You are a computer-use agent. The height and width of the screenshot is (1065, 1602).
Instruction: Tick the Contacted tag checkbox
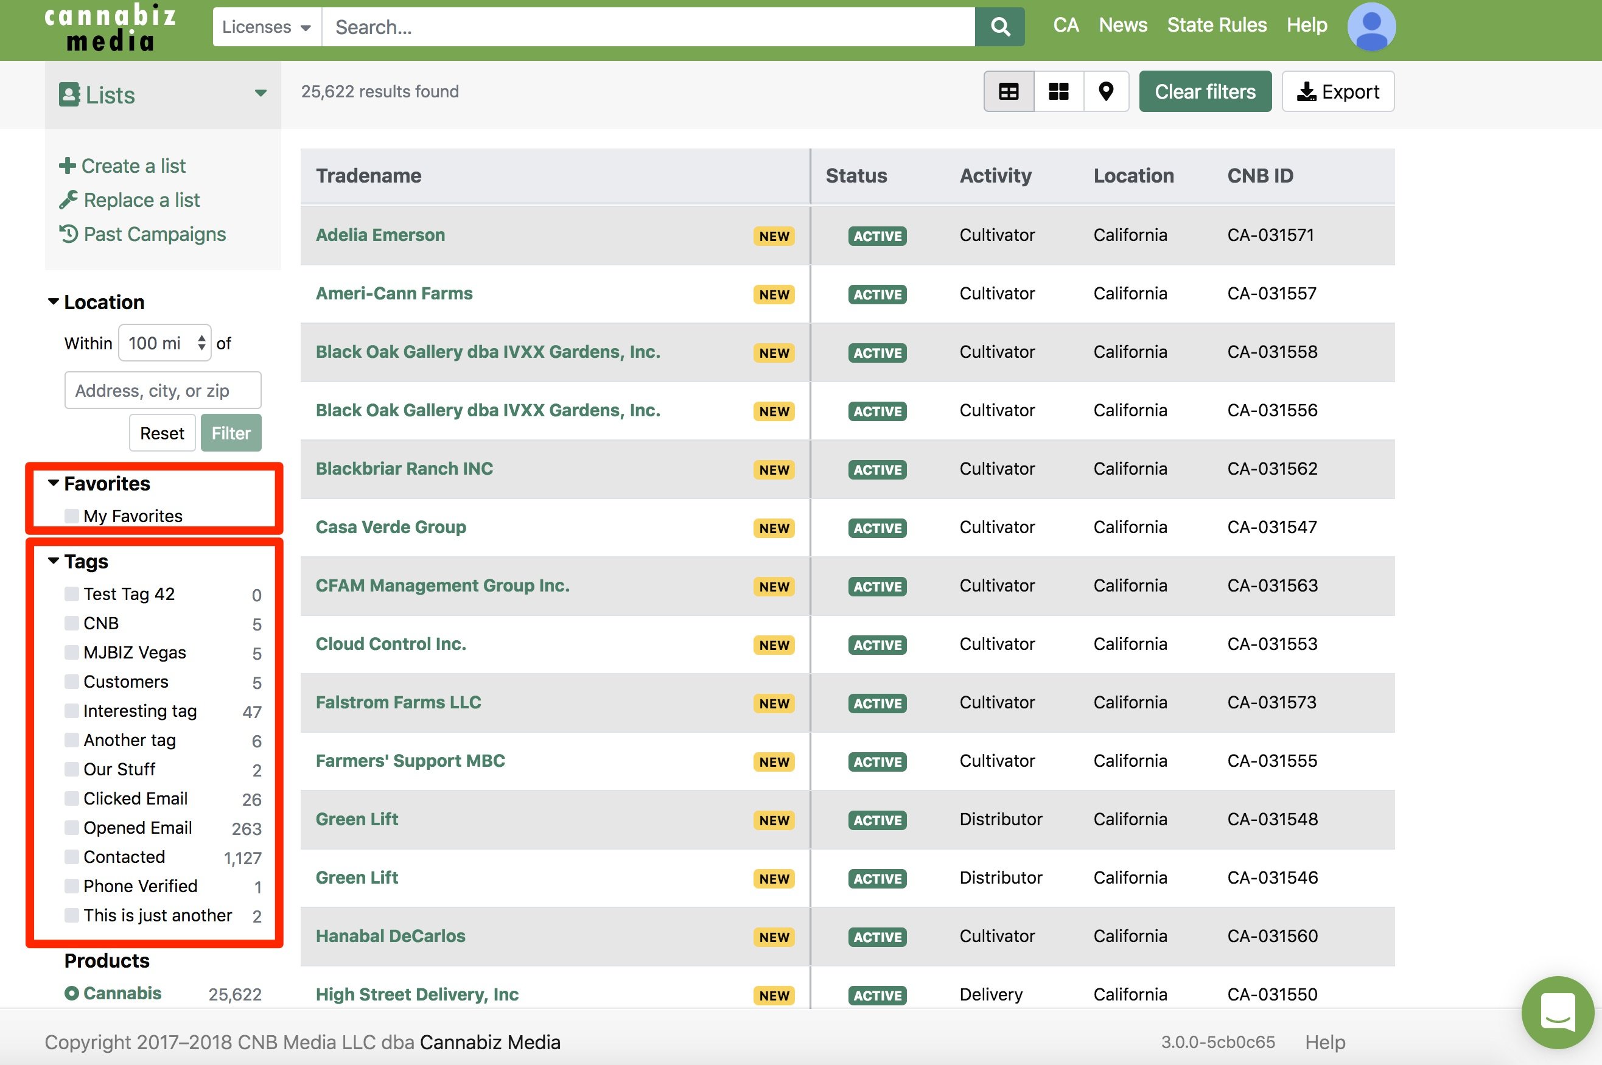pyautogui.click(x=71, y=856)
